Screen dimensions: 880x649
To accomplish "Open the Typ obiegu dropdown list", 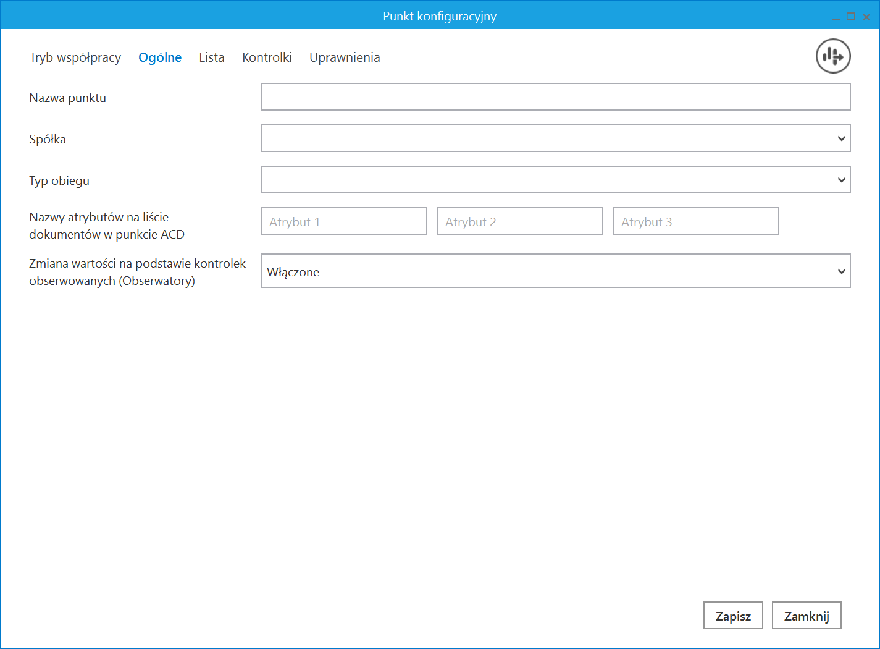I will point(555,180).
